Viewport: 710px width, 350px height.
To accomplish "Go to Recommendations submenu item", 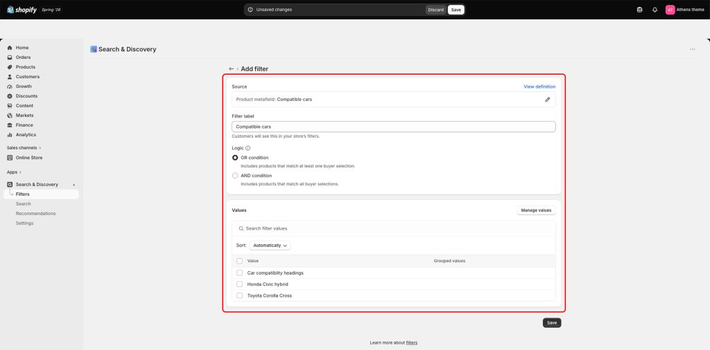I will pos(36,214).
